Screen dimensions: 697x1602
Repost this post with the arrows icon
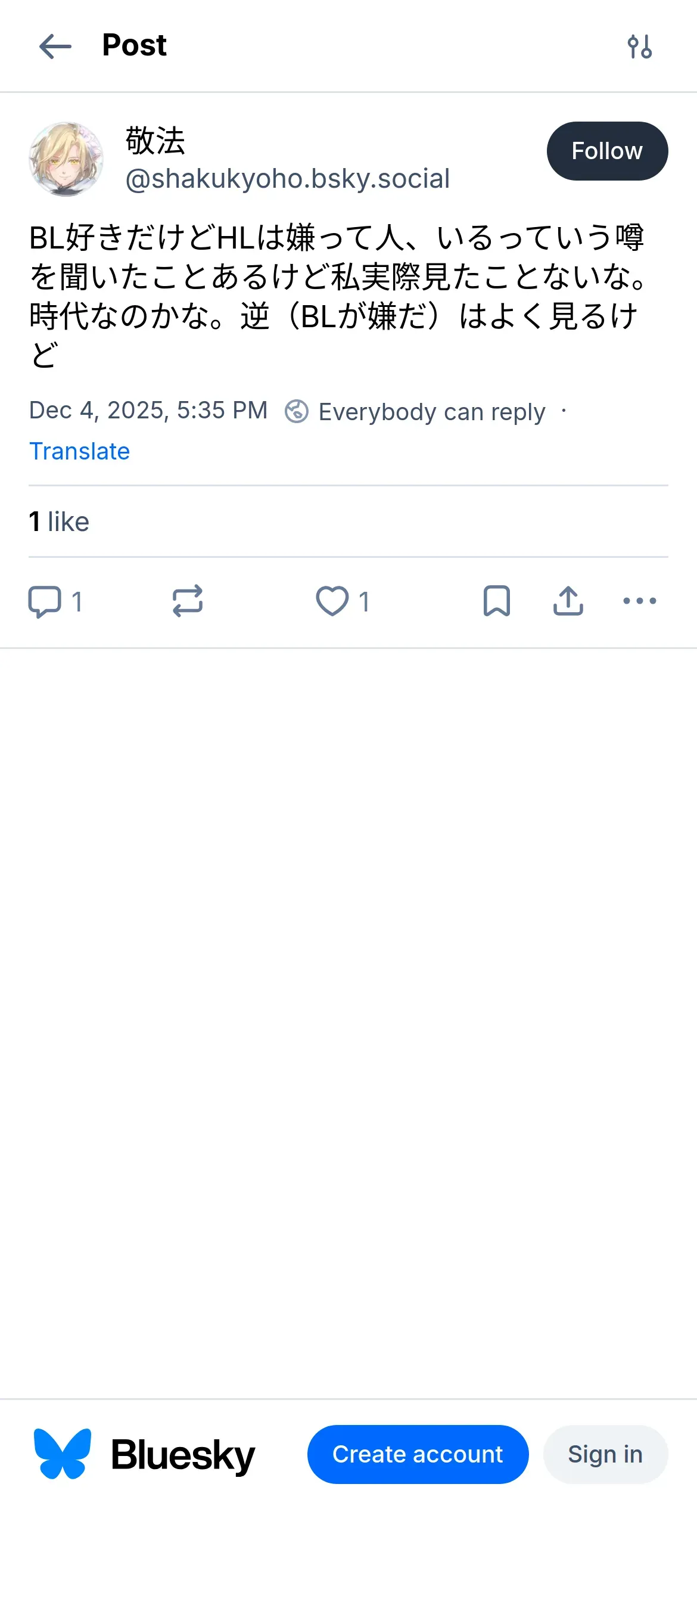coord(187,601)
